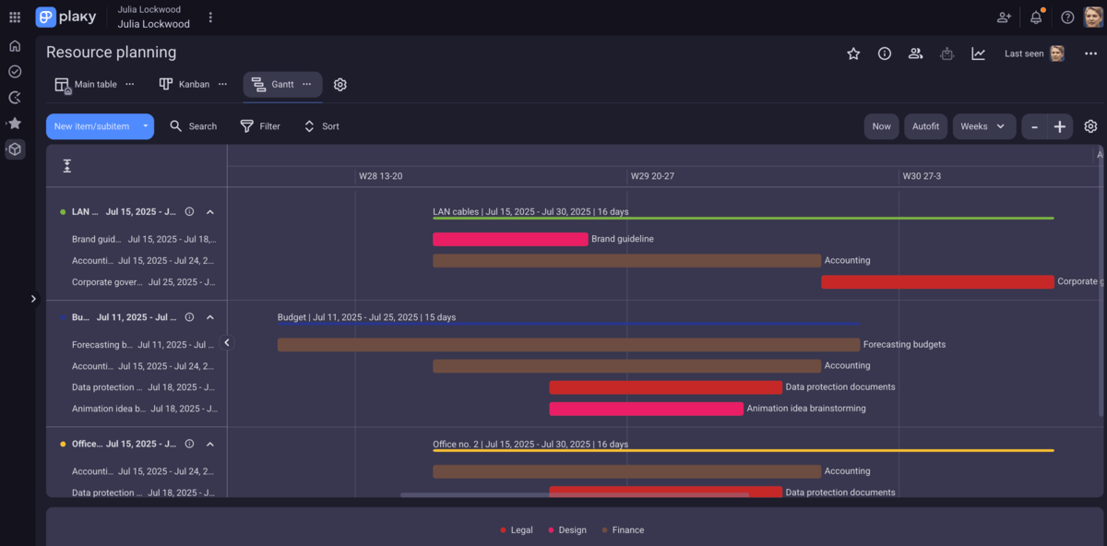Open the Home icon in the sidebar
Image resolution: width=1107 pixels, height=546 pixels.
(14, 44)
